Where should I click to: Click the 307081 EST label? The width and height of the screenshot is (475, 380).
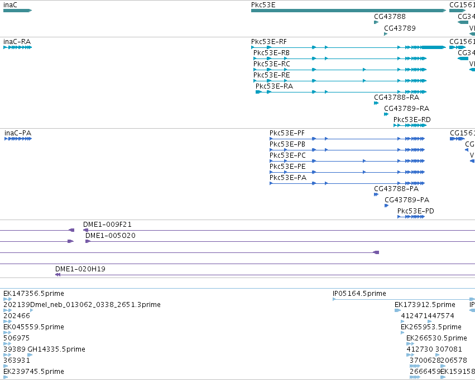[x=449, y=349]
